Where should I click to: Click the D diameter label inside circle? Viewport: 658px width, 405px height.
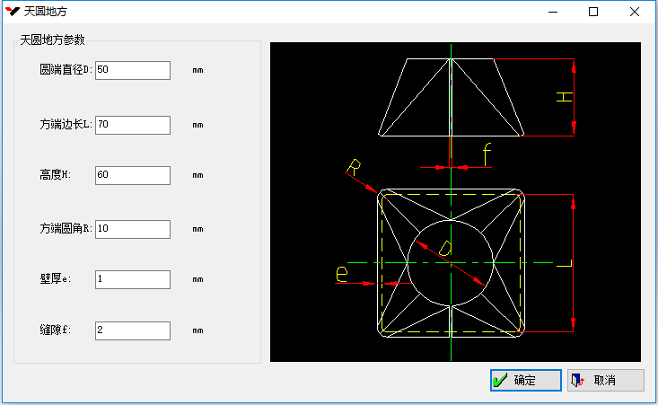(444, 247)
